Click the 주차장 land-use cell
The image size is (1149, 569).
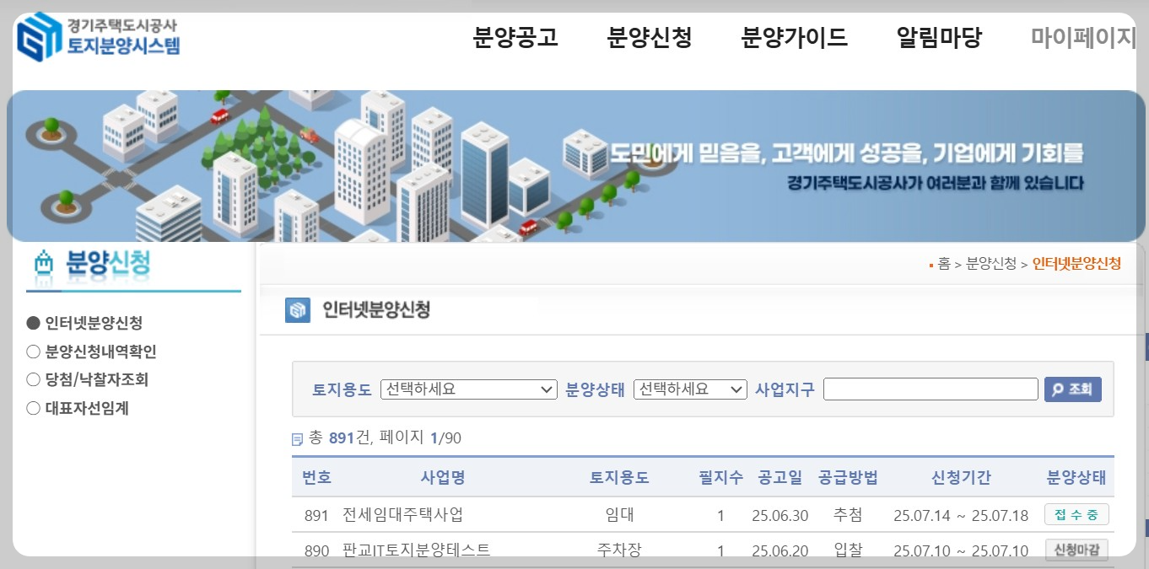point(619,550)
